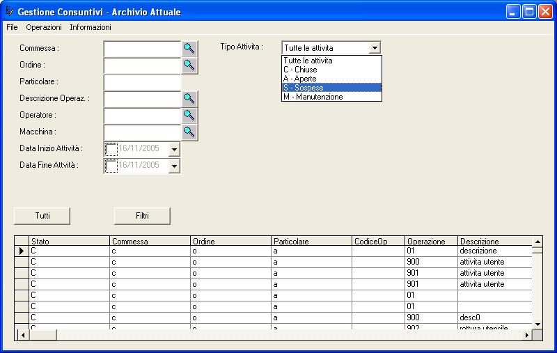
Task: Click the Data Fine Attività date 16/11/2005
Action: tap(139, 165)
